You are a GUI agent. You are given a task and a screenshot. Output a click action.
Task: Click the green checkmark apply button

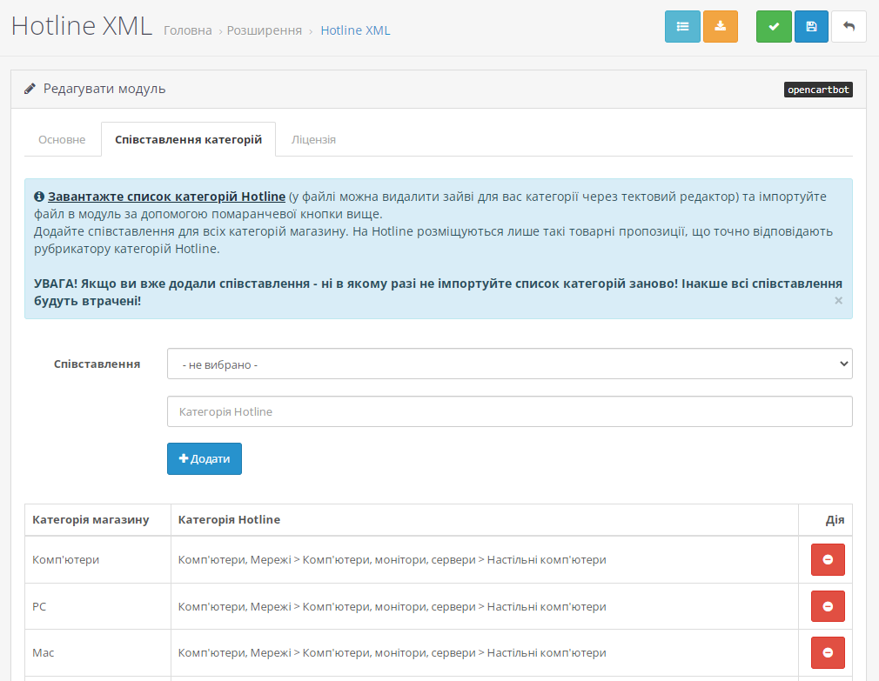pyautogui.click(x=774, y=26)
